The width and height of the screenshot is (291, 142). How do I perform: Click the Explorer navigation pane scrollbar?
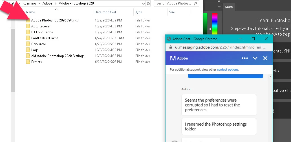point(13,60)
